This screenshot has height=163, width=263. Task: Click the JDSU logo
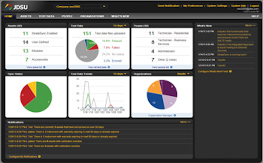click(16, 7)
